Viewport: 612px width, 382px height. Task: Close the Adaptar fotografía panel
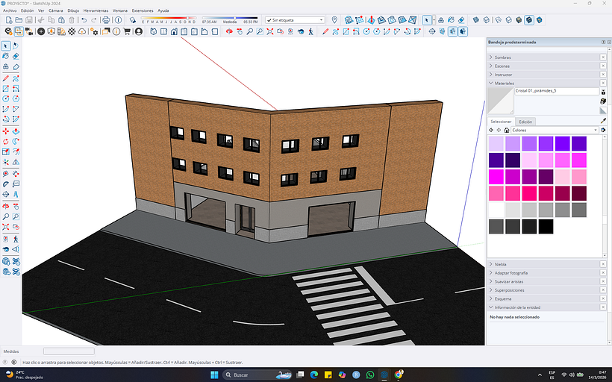click(602, 273)
